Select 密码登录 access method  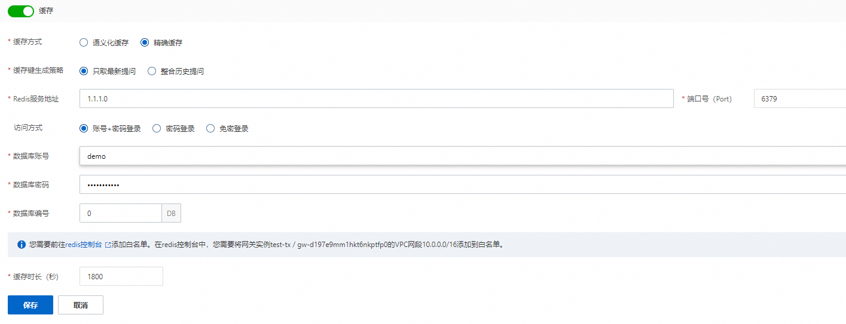coord(157,128)
